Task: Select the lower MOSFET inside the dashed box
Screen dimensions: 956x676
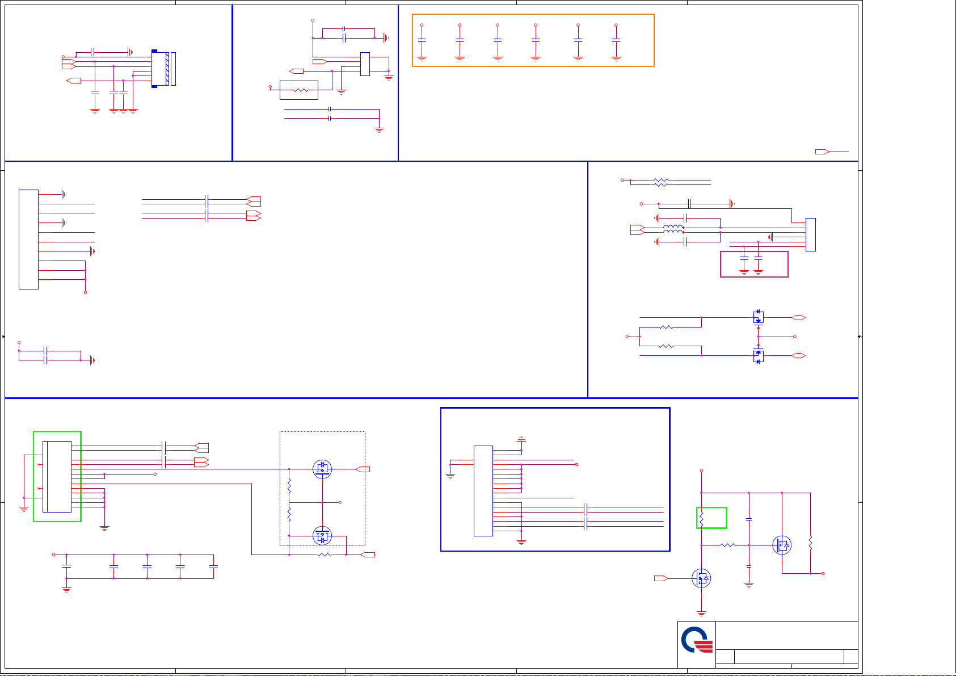Action: 322,535
